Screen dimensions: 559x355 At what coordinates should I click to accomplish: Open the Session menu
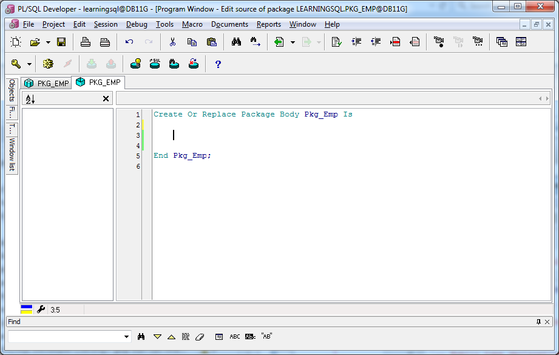(x=106, y=24)
